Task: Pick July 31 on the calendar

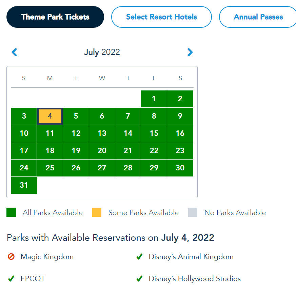Action: tap(24, 185)
